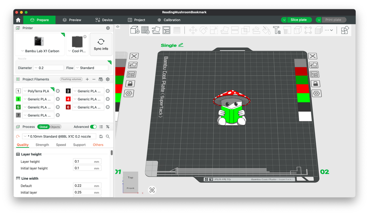The height and width of the screenshot is (215, 369).
Task: Open the Slice plate arrow menu
Action: click(284, 20)
